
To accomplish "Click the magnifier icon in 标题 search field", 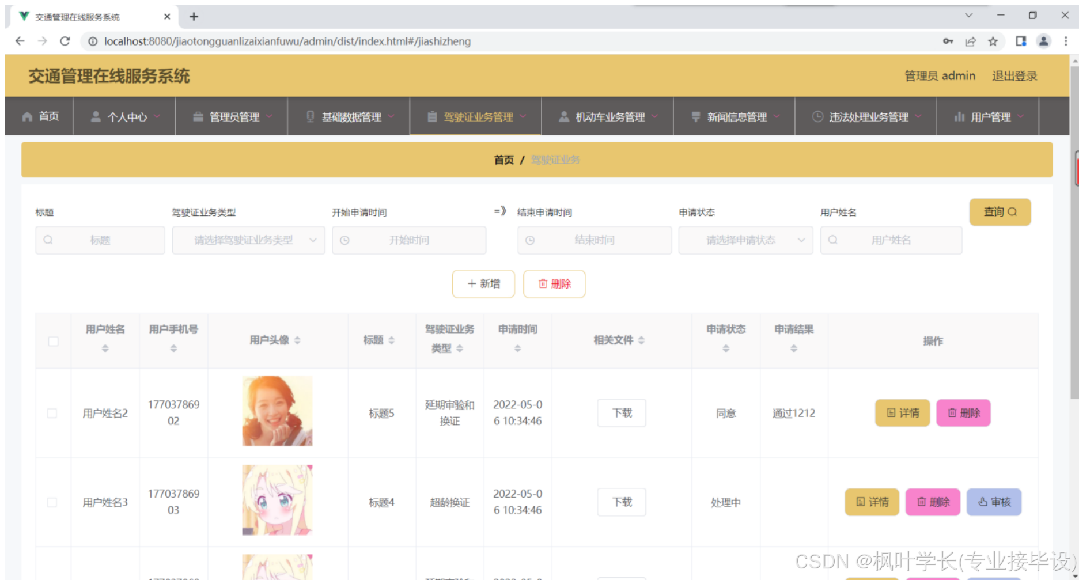I will (x=48, y=240).
